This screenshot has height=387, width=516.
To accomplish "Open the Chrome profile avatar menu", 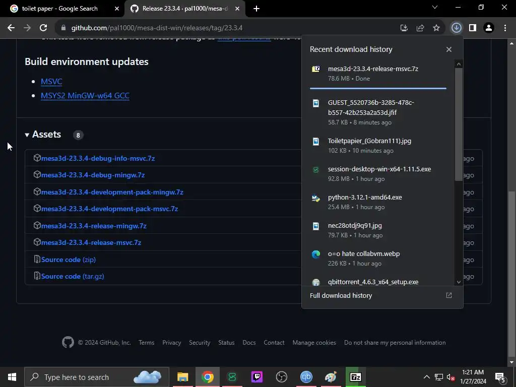I will pos(489,28).
